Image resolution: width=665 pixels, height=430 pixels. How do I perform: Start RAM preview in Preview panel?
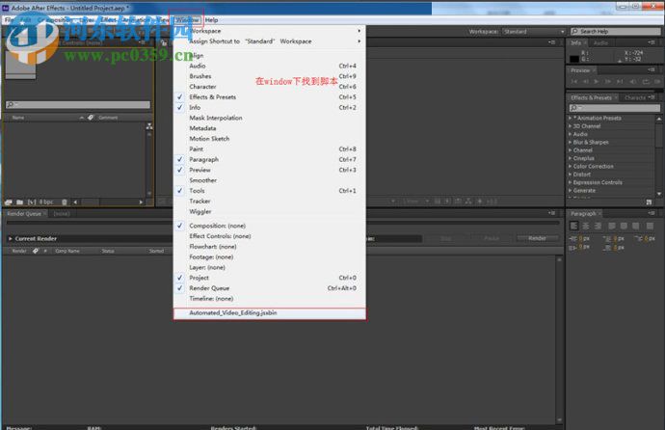pyautogui.click(x=657, y=81)
